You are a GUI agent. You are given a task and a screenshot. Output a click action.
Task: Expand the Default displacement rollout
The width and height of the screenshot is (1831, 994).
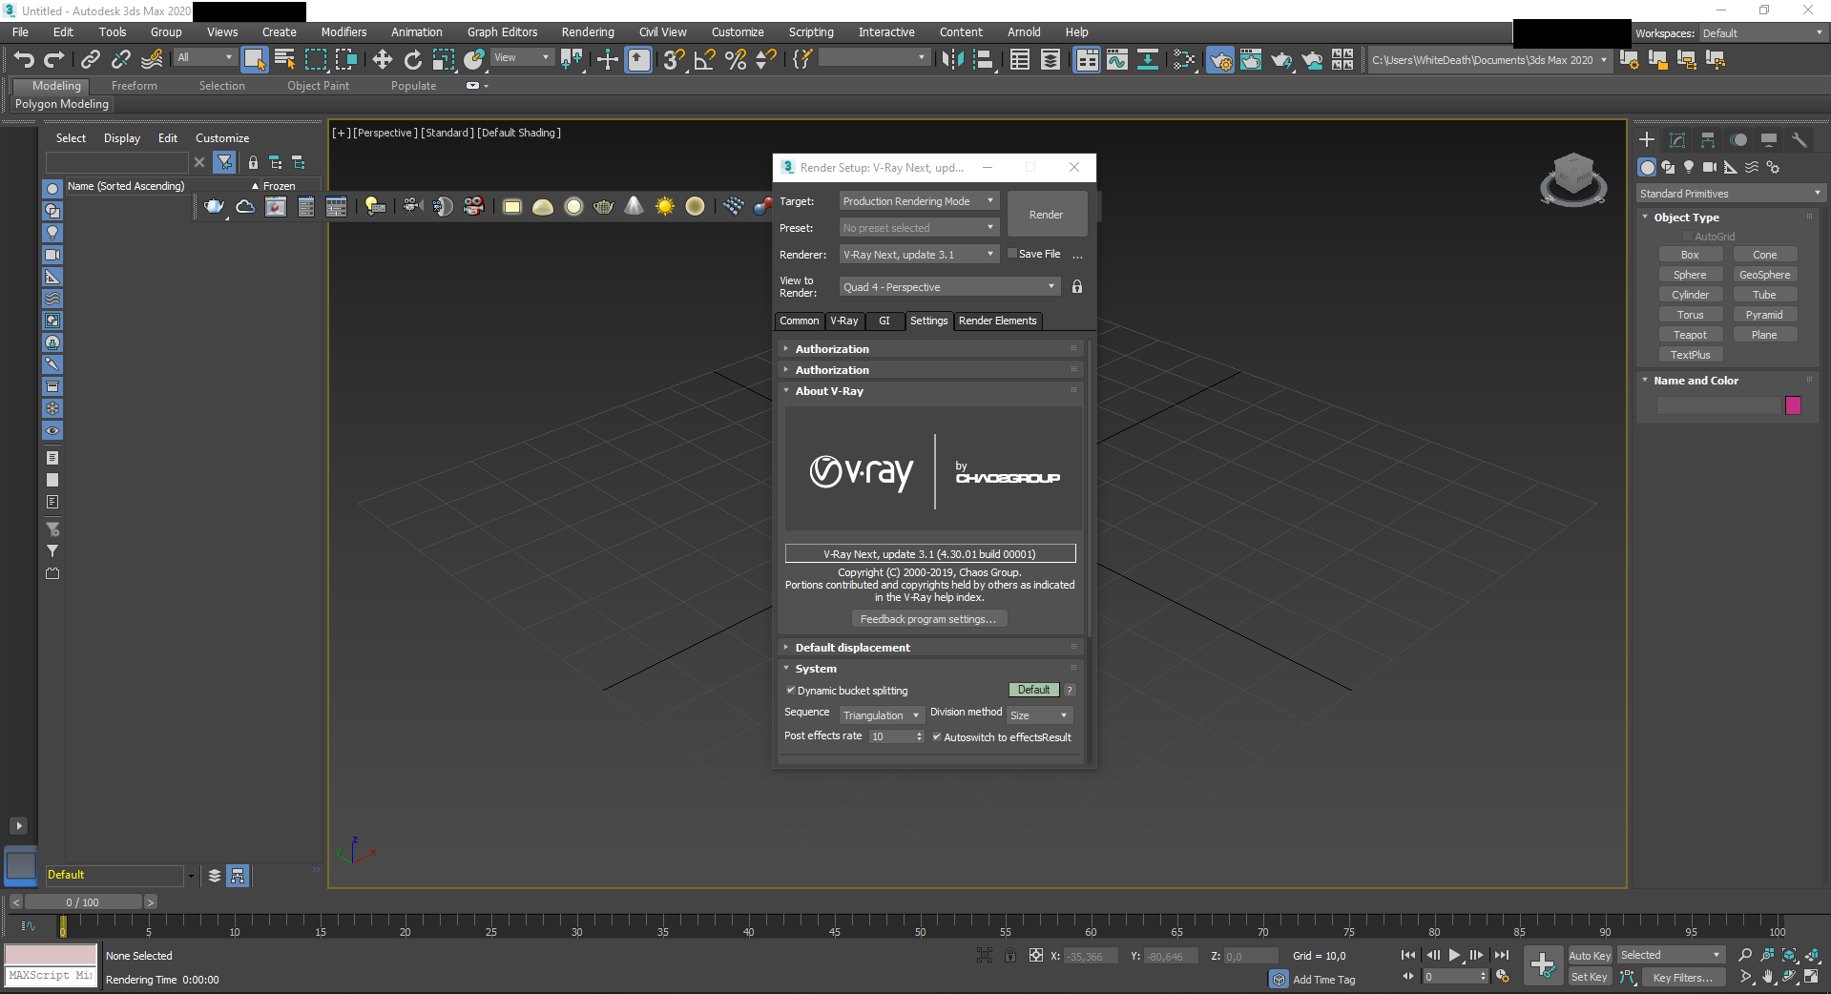point(931,648)
